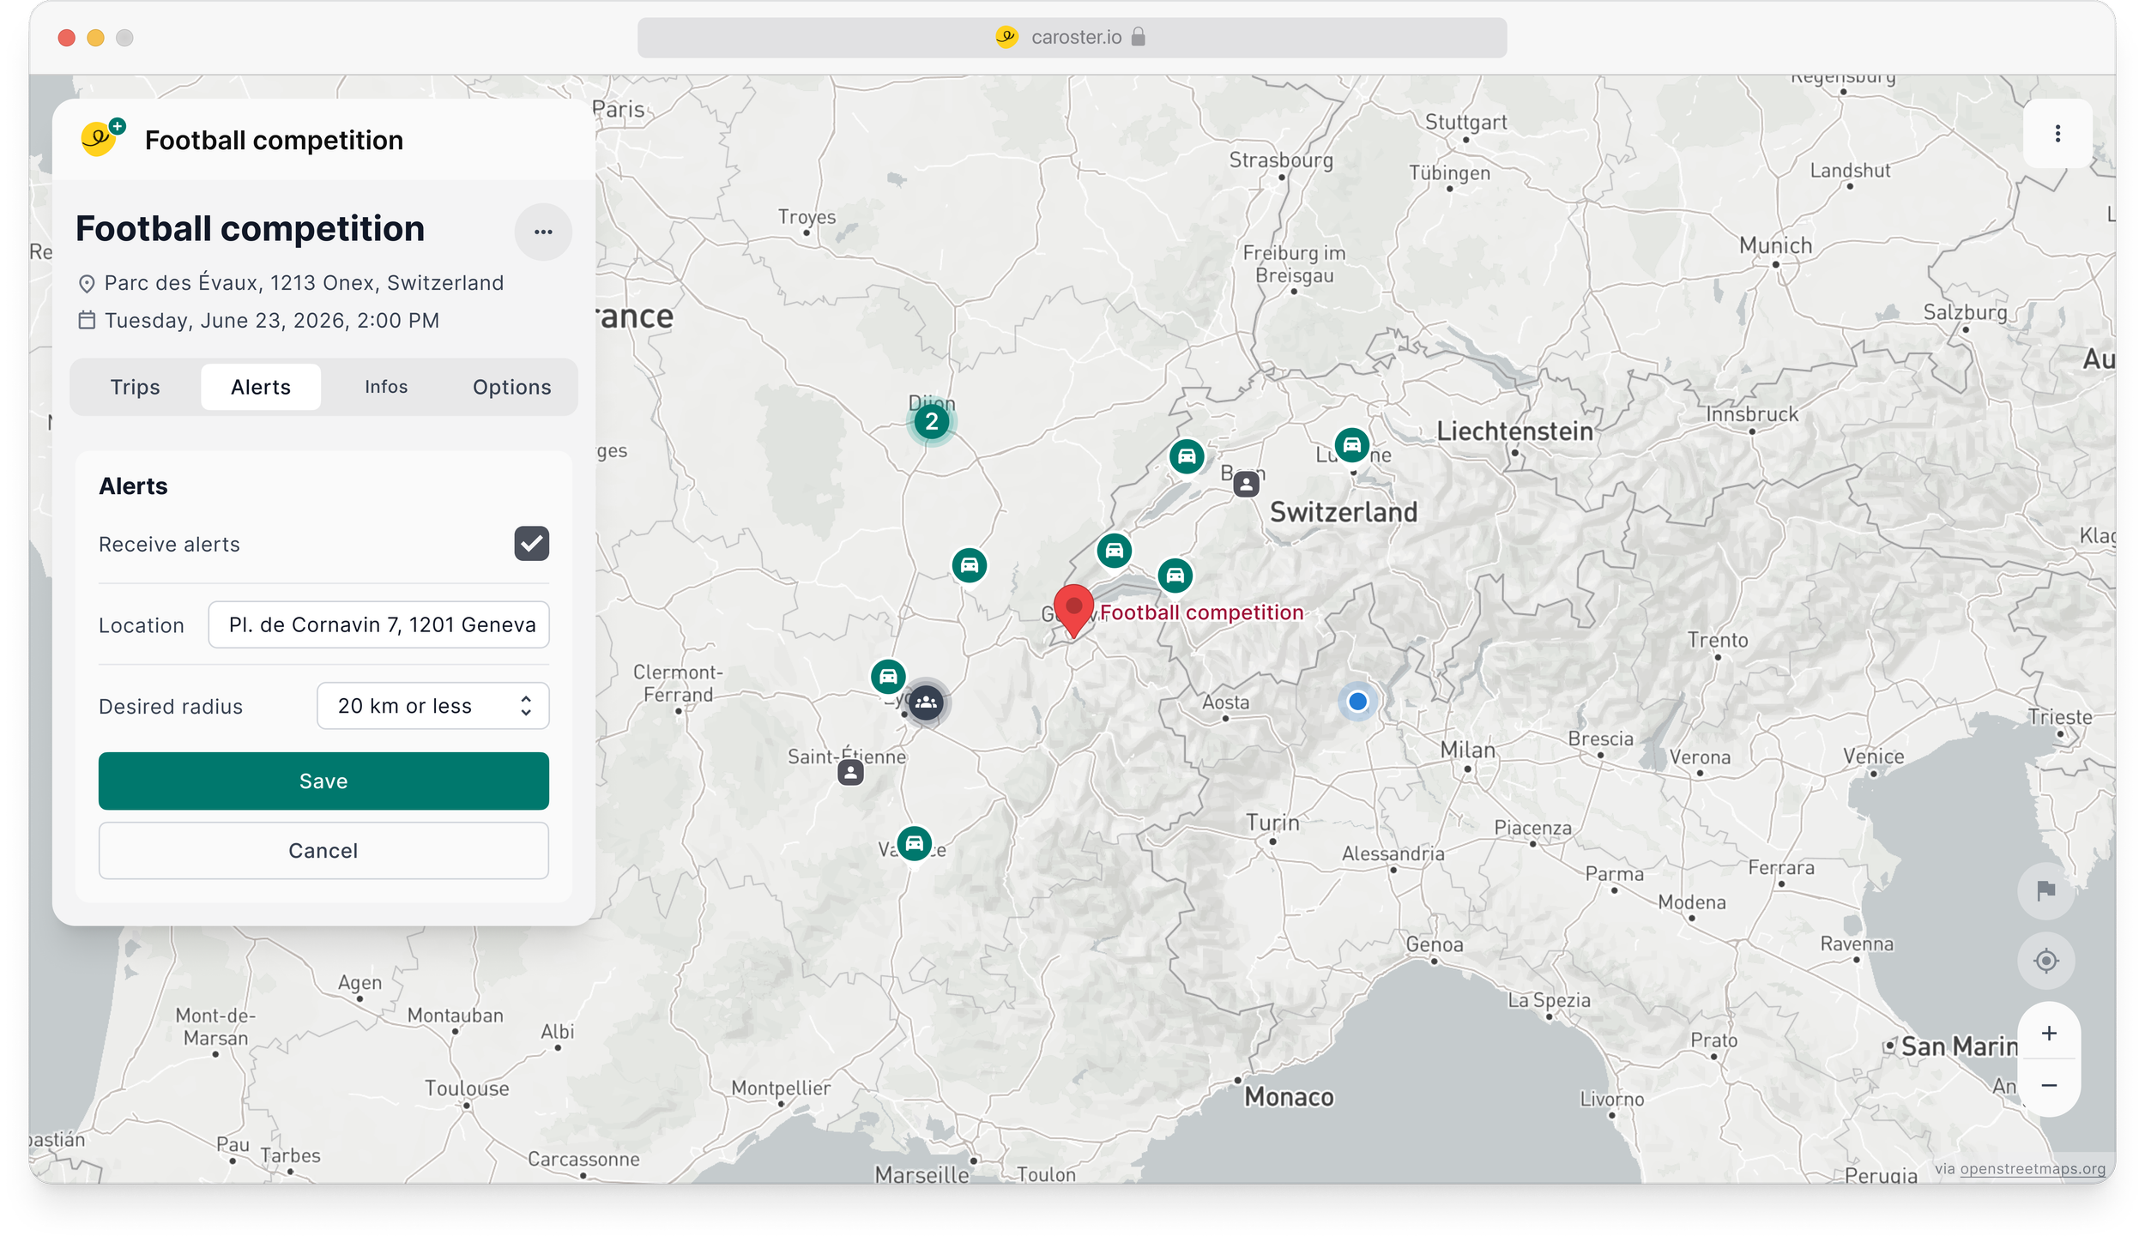The width and height of the screenshot is (2145, 1242).
Task: Open the event three-dot options menu
Action: point(543,232)
